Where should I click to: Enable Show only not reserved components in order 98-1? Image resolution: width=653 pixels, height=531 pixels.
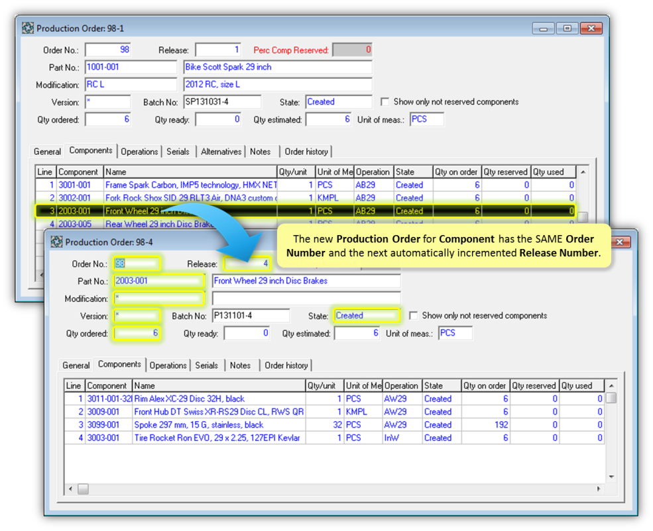[x=385, y=101]
